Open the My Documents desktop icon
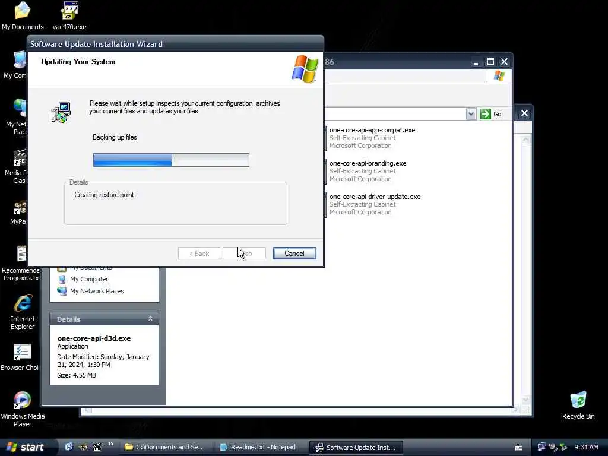 pos(23,16)
